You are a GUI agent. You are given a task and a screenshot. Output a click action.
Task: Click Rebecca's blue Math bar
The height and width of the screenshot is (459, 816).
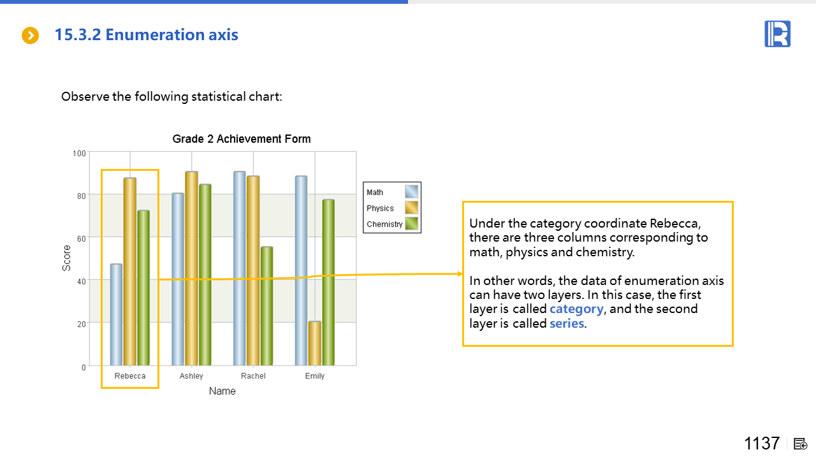(x=116, y=314)
